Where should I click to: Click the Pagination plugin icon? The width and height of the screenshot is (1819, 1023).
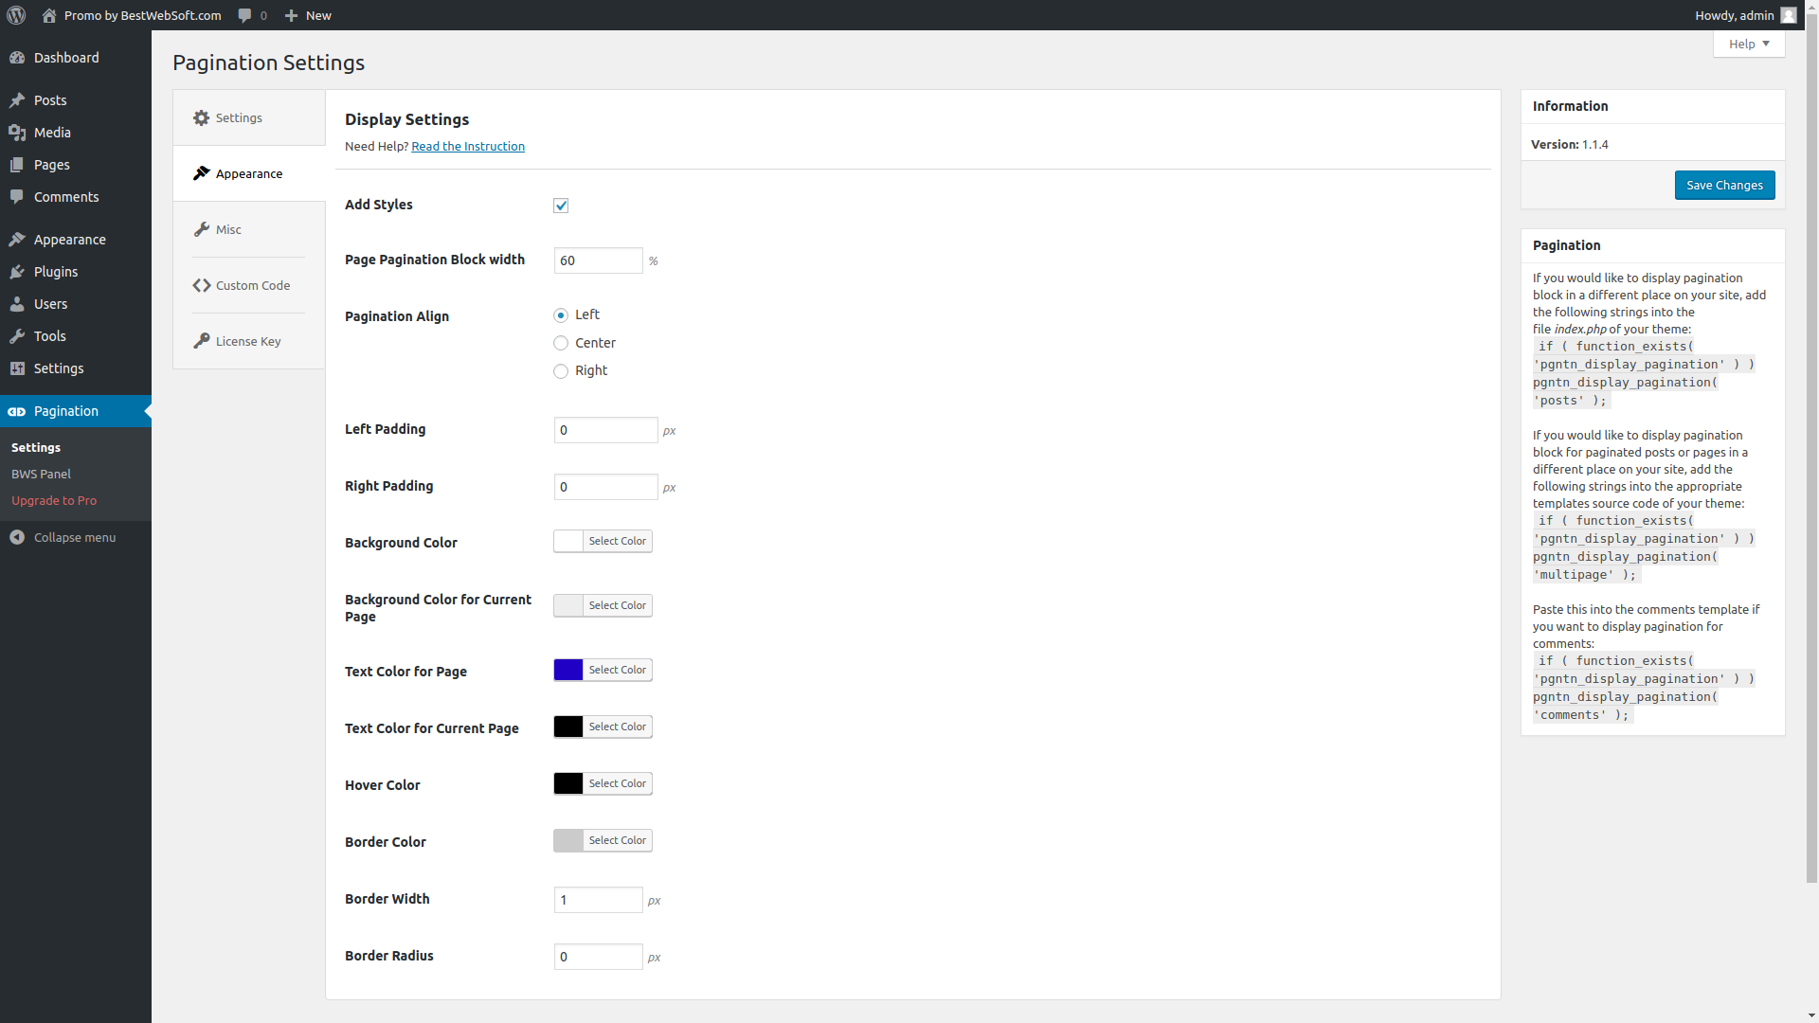17,411
